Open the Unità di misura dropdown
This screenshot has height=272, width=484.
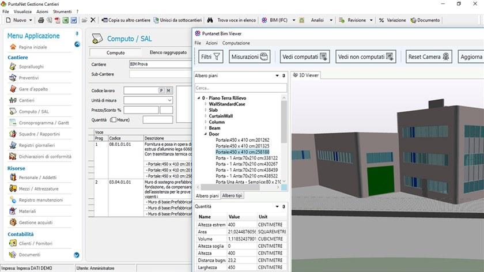click(x=169, y=100)
